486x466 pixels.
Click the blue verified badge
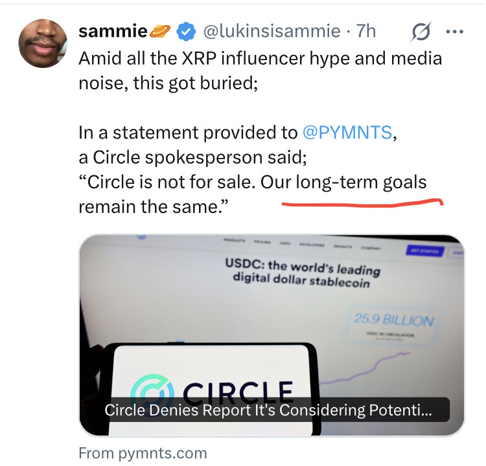pyautogui.click(x=187, y=31)
